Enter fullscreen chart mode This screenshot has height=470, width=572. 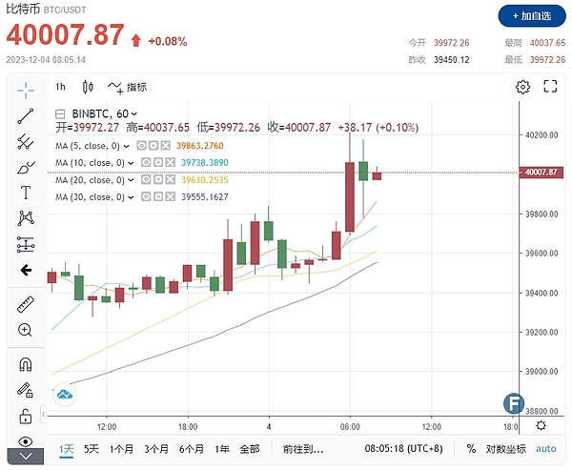(549, 87)
